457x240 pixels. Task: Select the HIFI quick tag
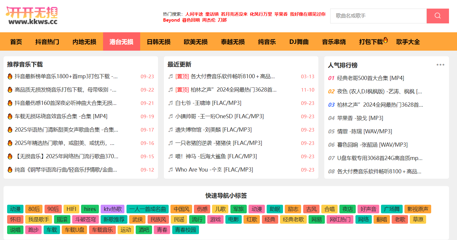pos(71,209)
